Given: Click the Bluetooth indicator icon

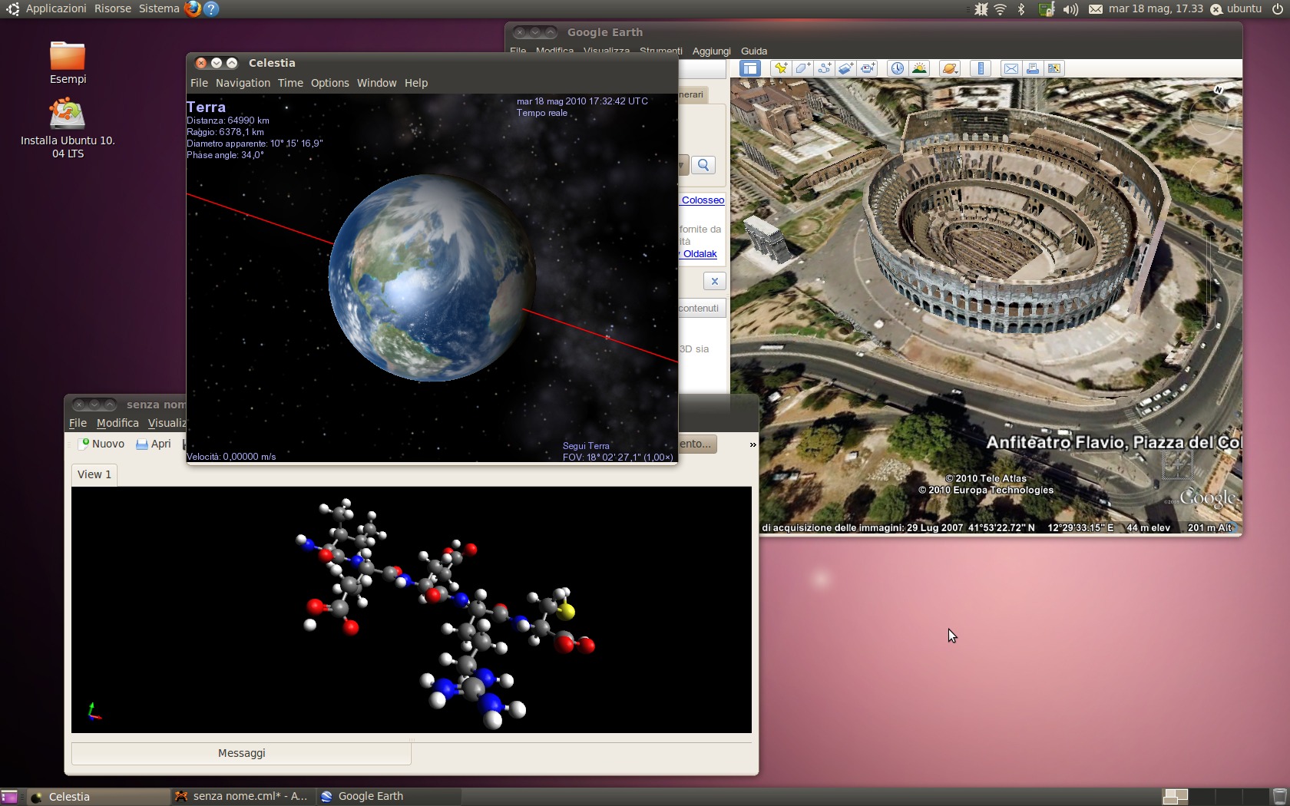Looking at the screenshot, I should pyautogui.click(x=1021, y=9).
